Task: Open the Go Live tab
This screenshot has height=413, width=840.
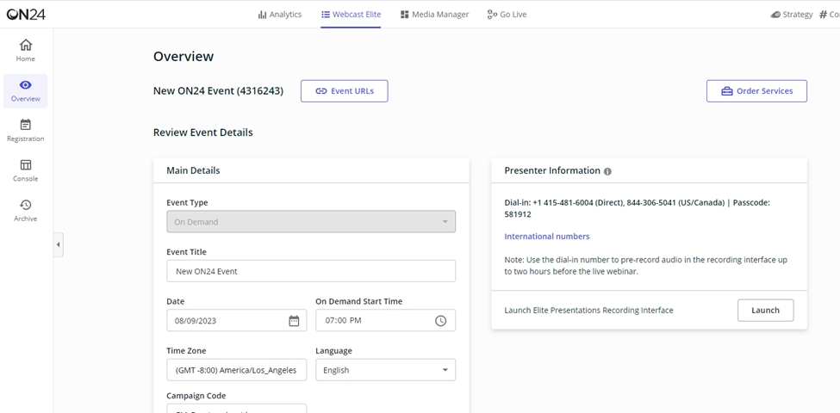Action: tap(507, 15)
